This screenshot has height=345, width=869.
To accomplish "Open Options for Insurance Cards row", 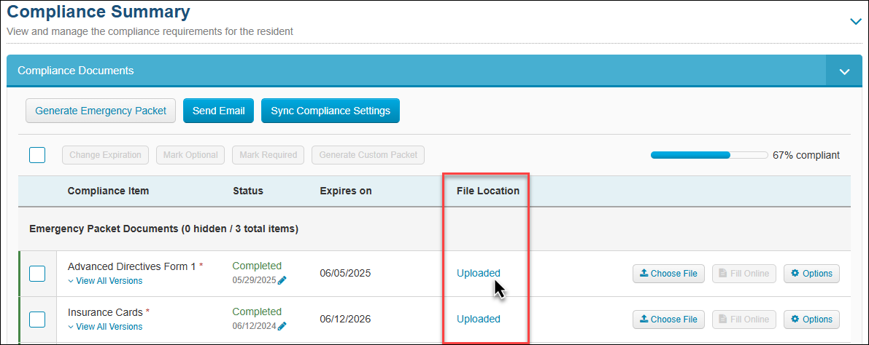I will point(811,320).
